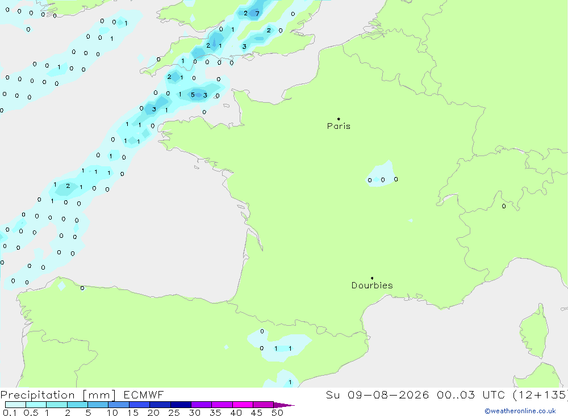Screen dimensions: 568x416
Task: Pick the 30–35 mm legend swatch
Action: click(202, 405)
